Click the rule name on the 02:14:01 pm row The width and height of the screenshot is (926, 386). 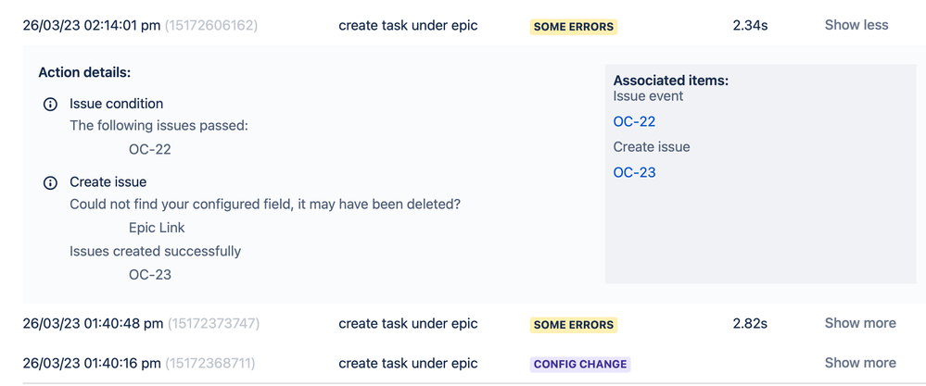tap(408, 25)
